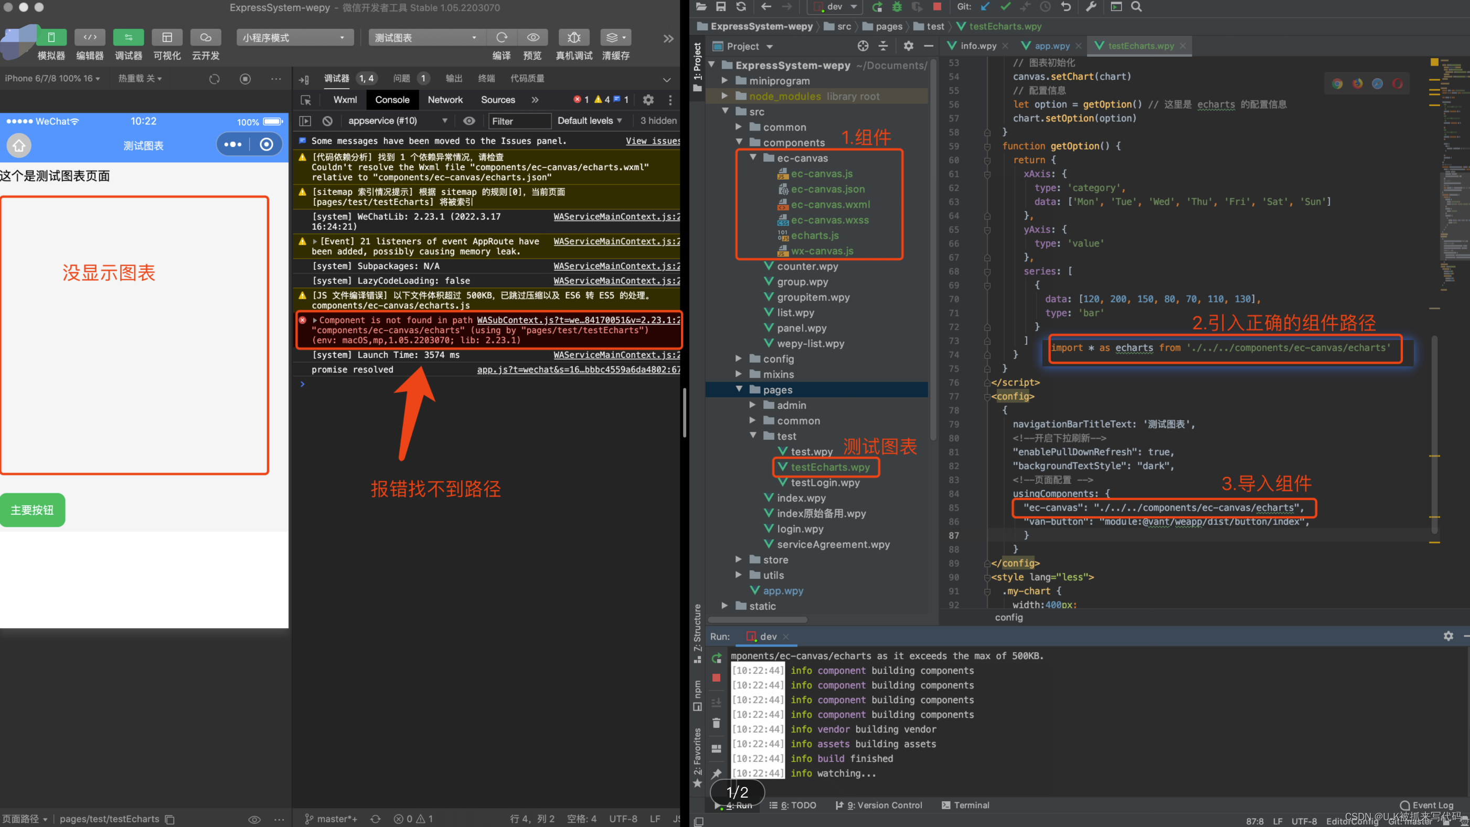
Task: Close the testEcharts.wpy editor tab
Action: coord(1183,46)
